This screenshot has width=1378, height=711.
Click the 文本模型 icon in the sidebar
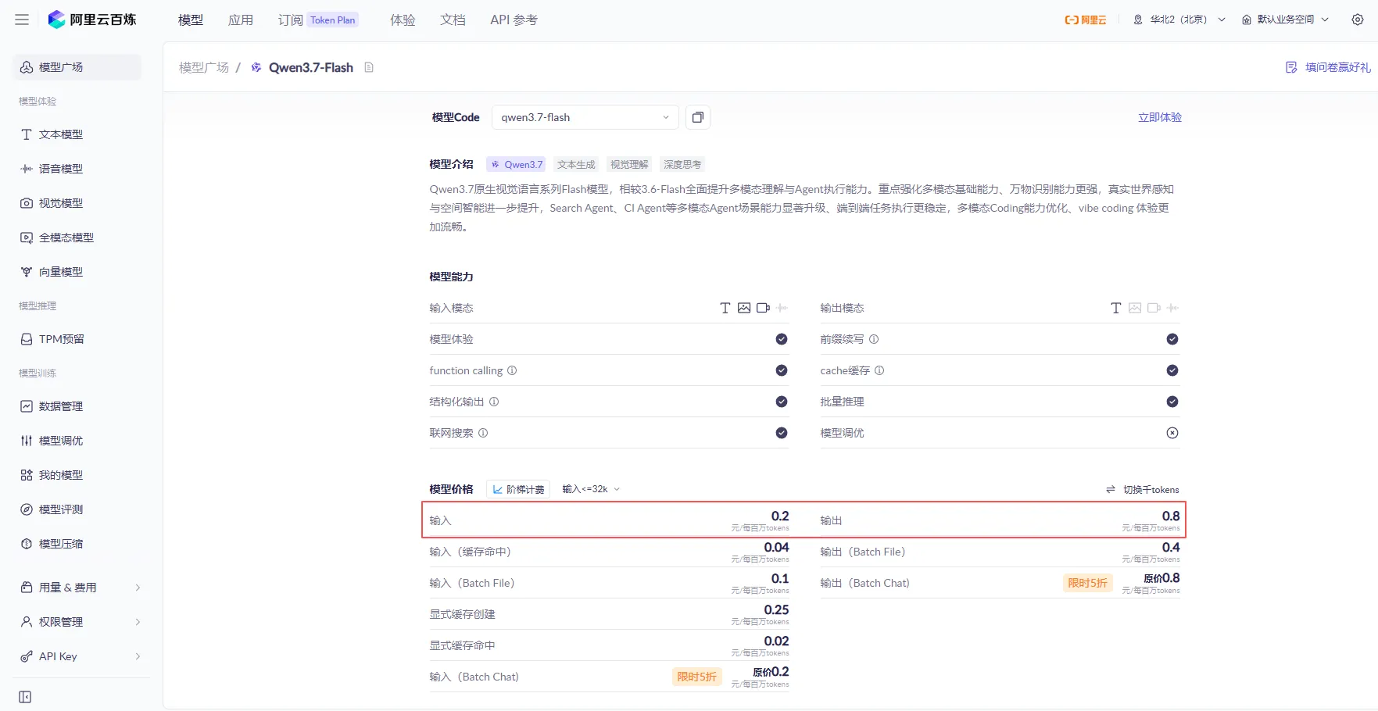[x=27, y=134]
